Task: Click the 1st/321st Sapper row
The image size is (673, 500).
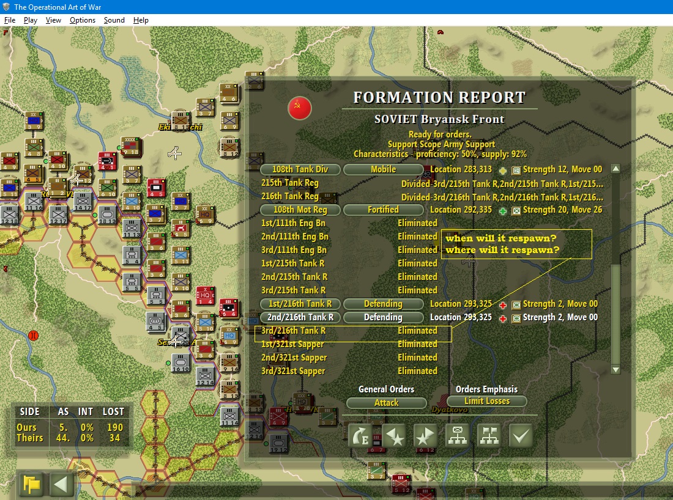Action: [349, 344]
